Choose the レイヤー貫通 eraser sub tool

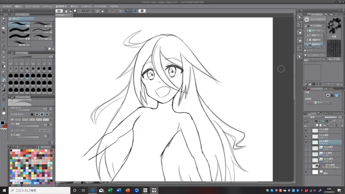19,37
